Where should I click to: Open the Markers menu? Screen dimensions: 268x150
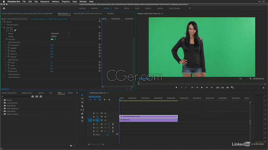(55, 2)
